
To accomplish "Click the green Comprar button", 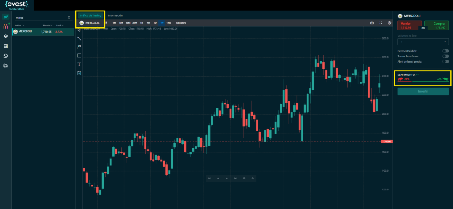I will point(437,25).
